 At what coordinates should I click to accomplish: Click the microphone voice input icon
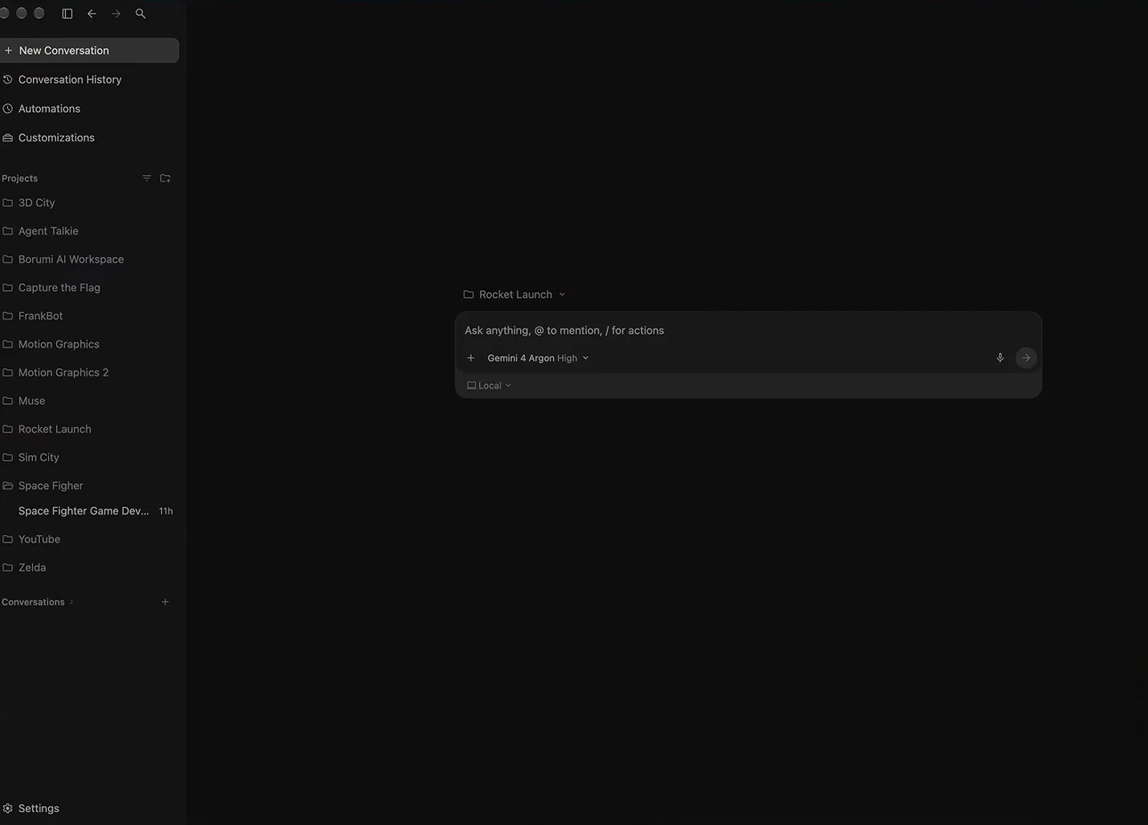pos(1000,358)
